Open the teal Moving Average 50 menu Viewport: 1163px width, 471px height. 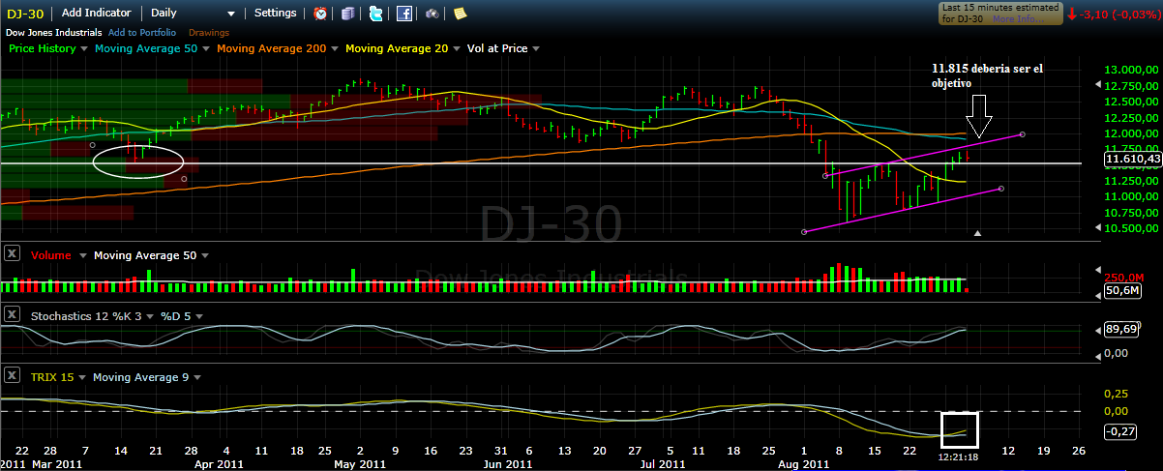[x=154, y=48]
